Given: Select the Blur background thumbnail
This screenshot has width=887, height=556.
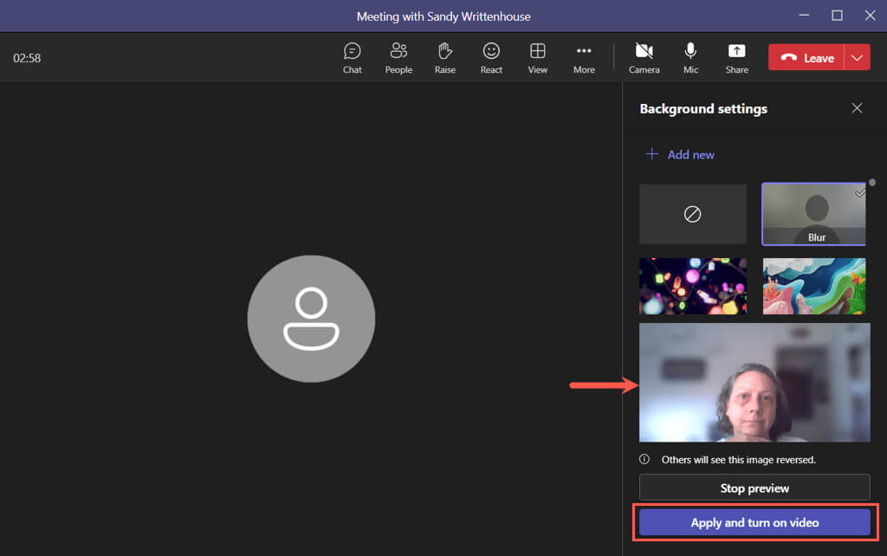Looking at the screenshot, I should click(813, 214).
